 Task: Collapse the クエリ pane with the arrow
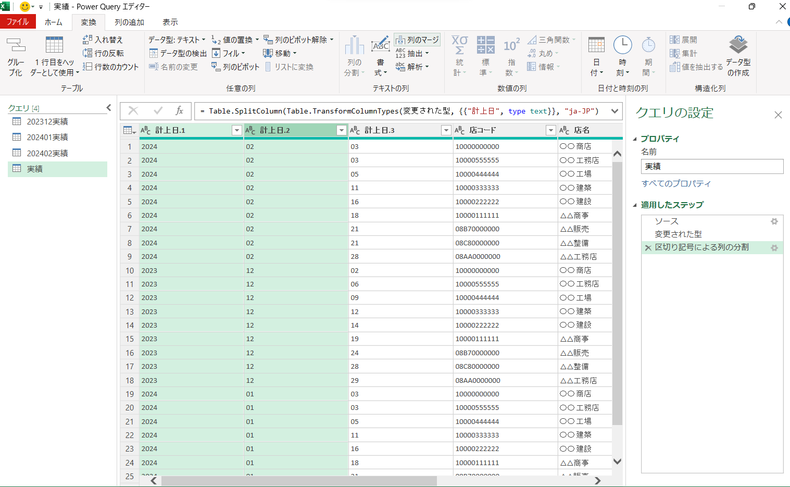click(x=108, y=108)
